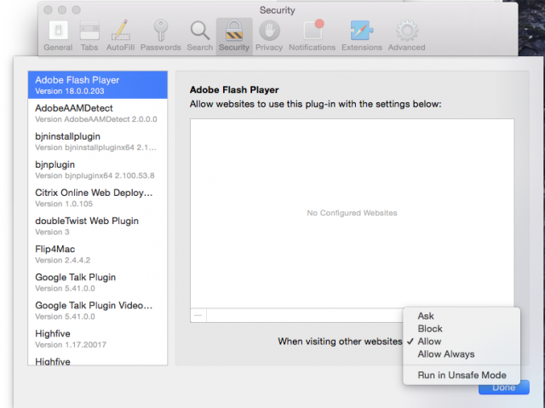545x408 pixels.
Task: Open the Extensions preferences pane
Action: (x=362, y=36)
